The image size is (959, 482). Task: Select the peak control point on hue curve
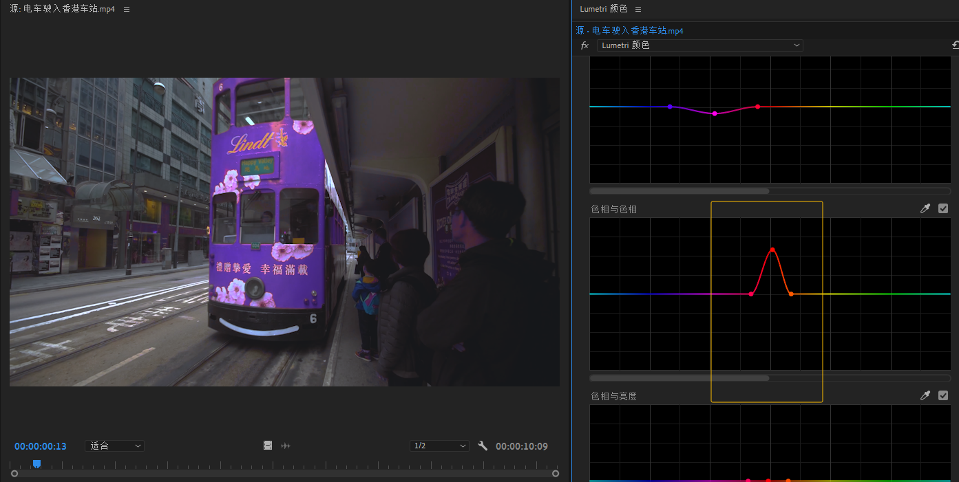click(x=772, y=250)
